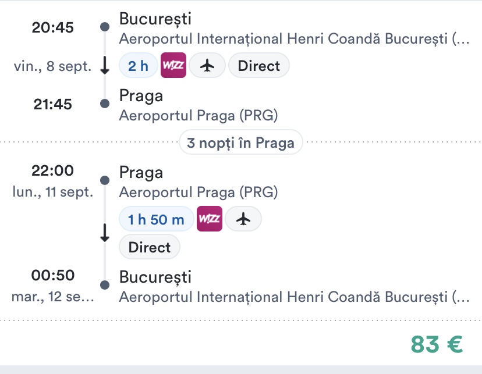
Task: Click the return București arrival dot marker
Action: pos(105,285)
